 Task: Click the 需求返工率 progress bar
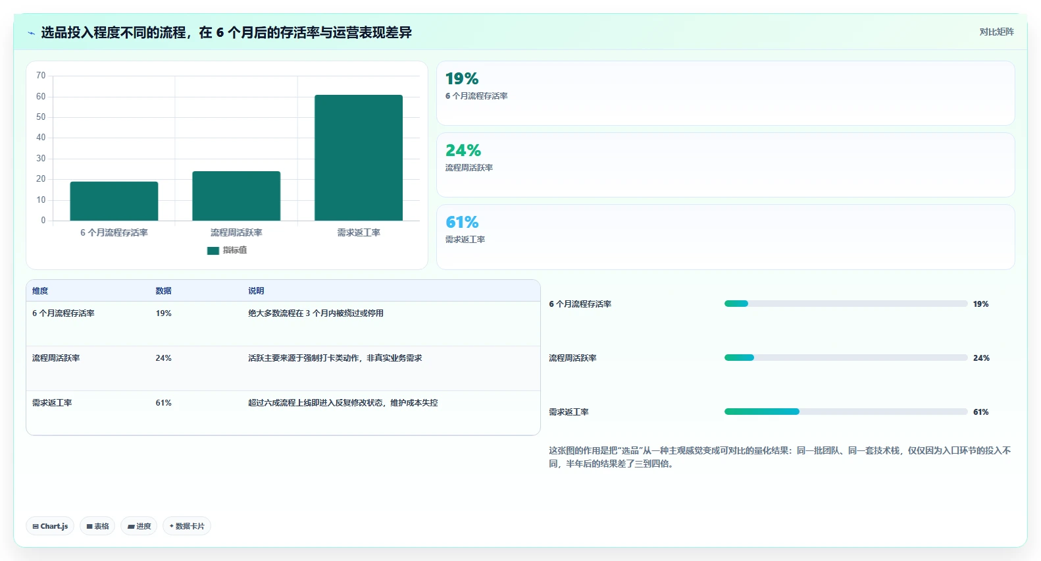click(846, 412)
